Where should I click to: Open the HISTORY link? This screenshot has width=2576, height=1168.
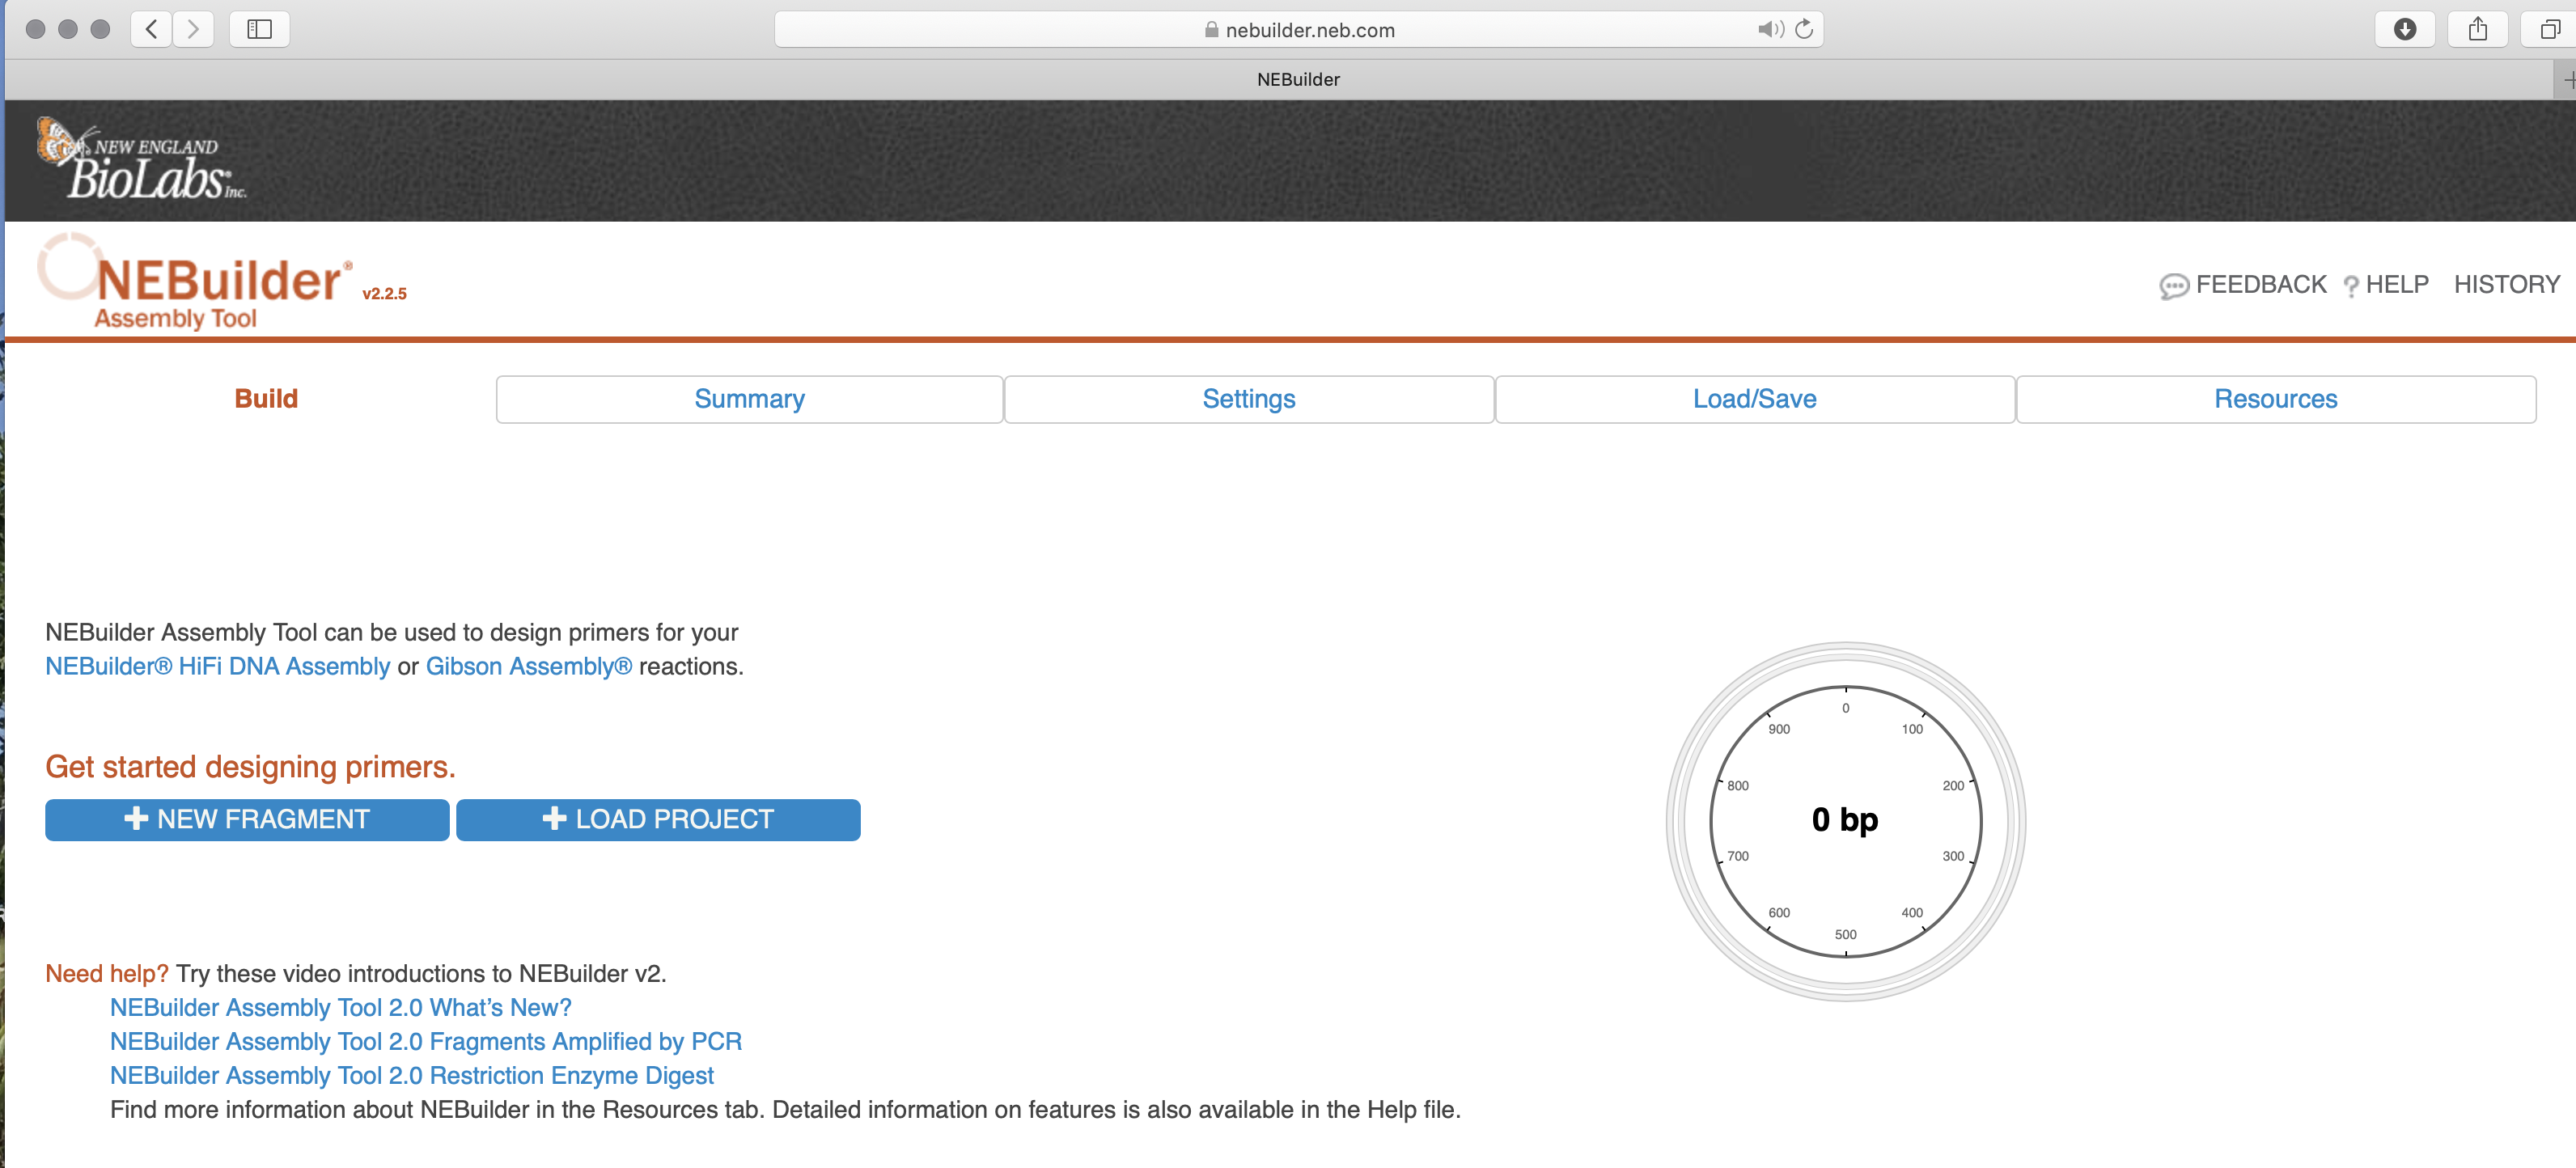2506,285
